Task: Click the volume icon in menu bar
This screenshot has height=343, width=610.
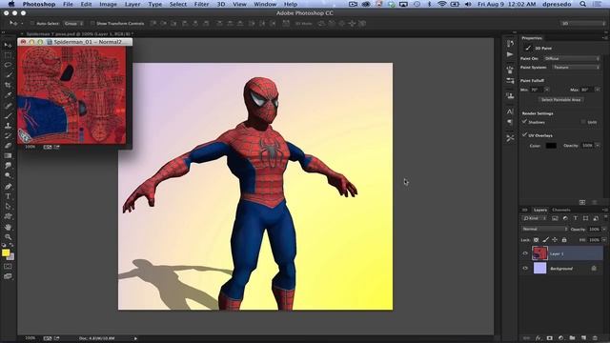Action: [x=468, y=4]
